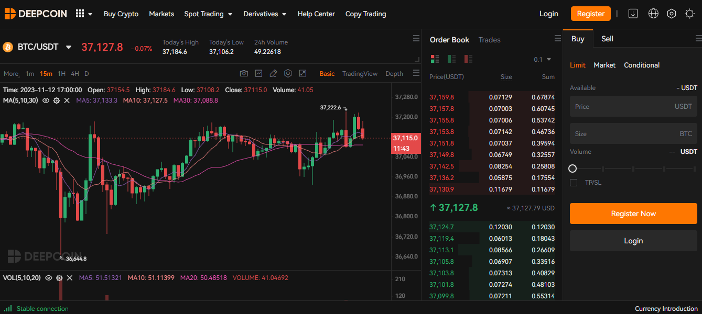This screenshot has height=314, width=702.
Task: Switch to the Trades tab
Action: pos(490,40)
